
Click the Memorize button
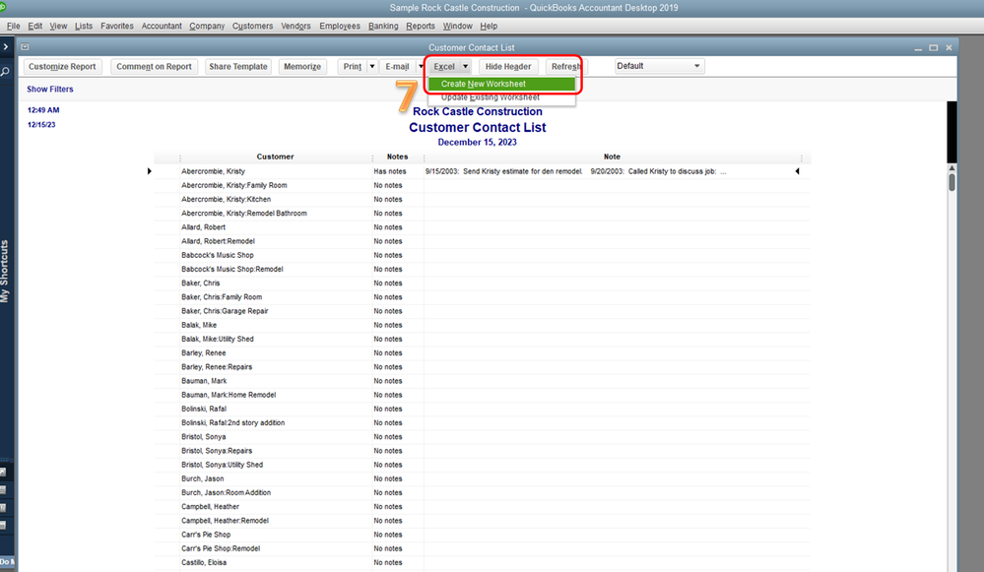[x=301, y=67]
